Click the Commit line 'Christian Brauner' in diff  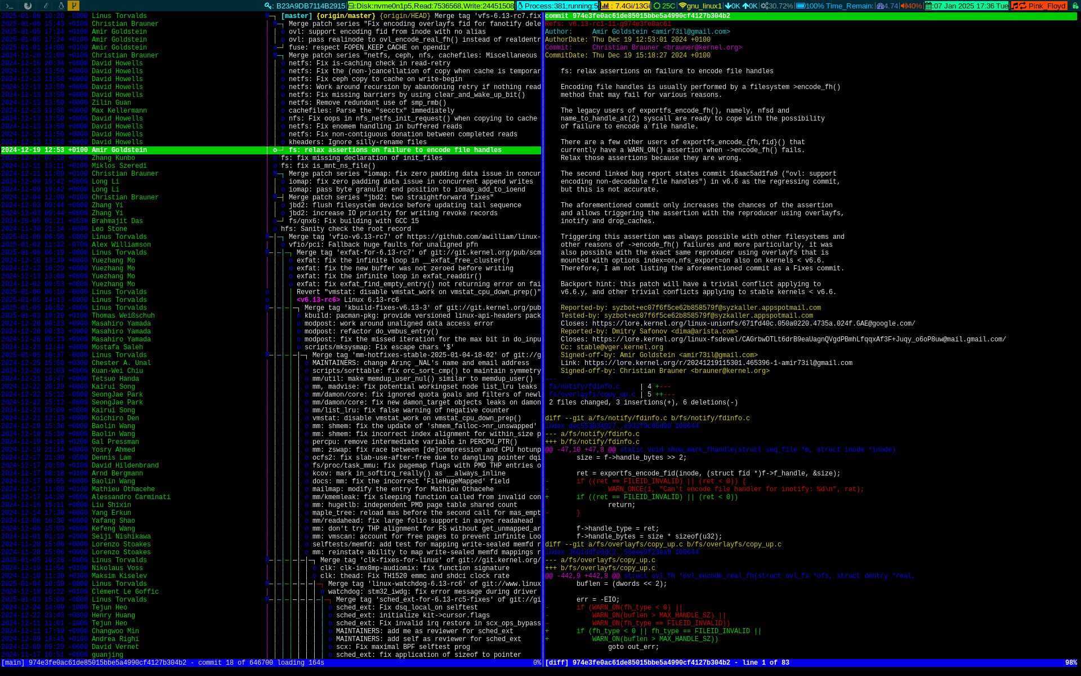tap(644, 48)
